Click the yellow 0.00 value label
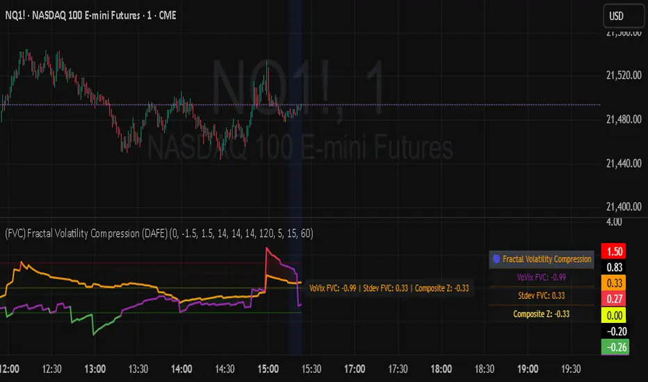648x382 pixels. (x=614, y=315)
